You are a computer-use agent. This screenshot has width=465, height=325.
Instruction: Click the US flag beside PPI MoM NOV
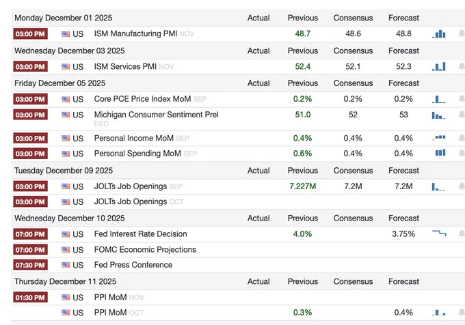(x=66, y=297)
